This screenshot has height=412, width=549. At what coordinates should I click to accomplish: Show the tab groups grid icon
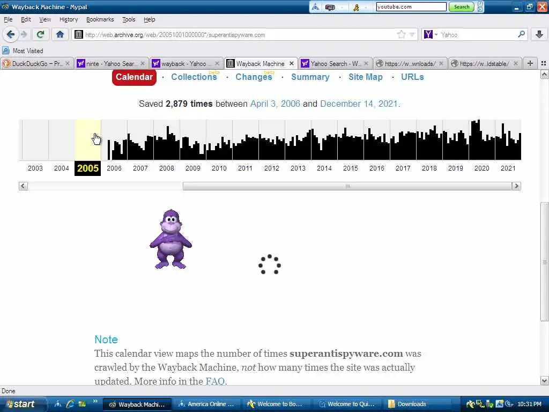tap(544, 63)
